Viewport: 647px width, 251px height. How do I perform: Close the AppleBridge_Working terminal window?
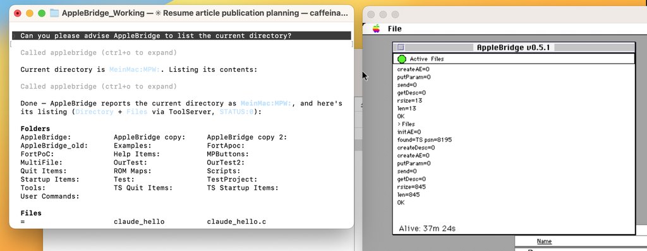(18, 13)
